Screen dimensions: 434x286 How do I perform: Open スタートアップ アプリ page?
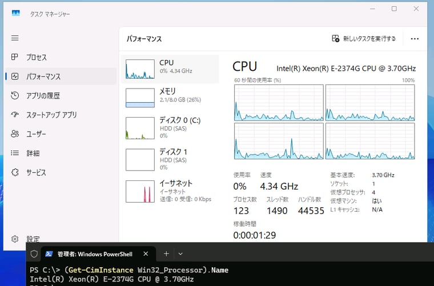click(61, 115)
